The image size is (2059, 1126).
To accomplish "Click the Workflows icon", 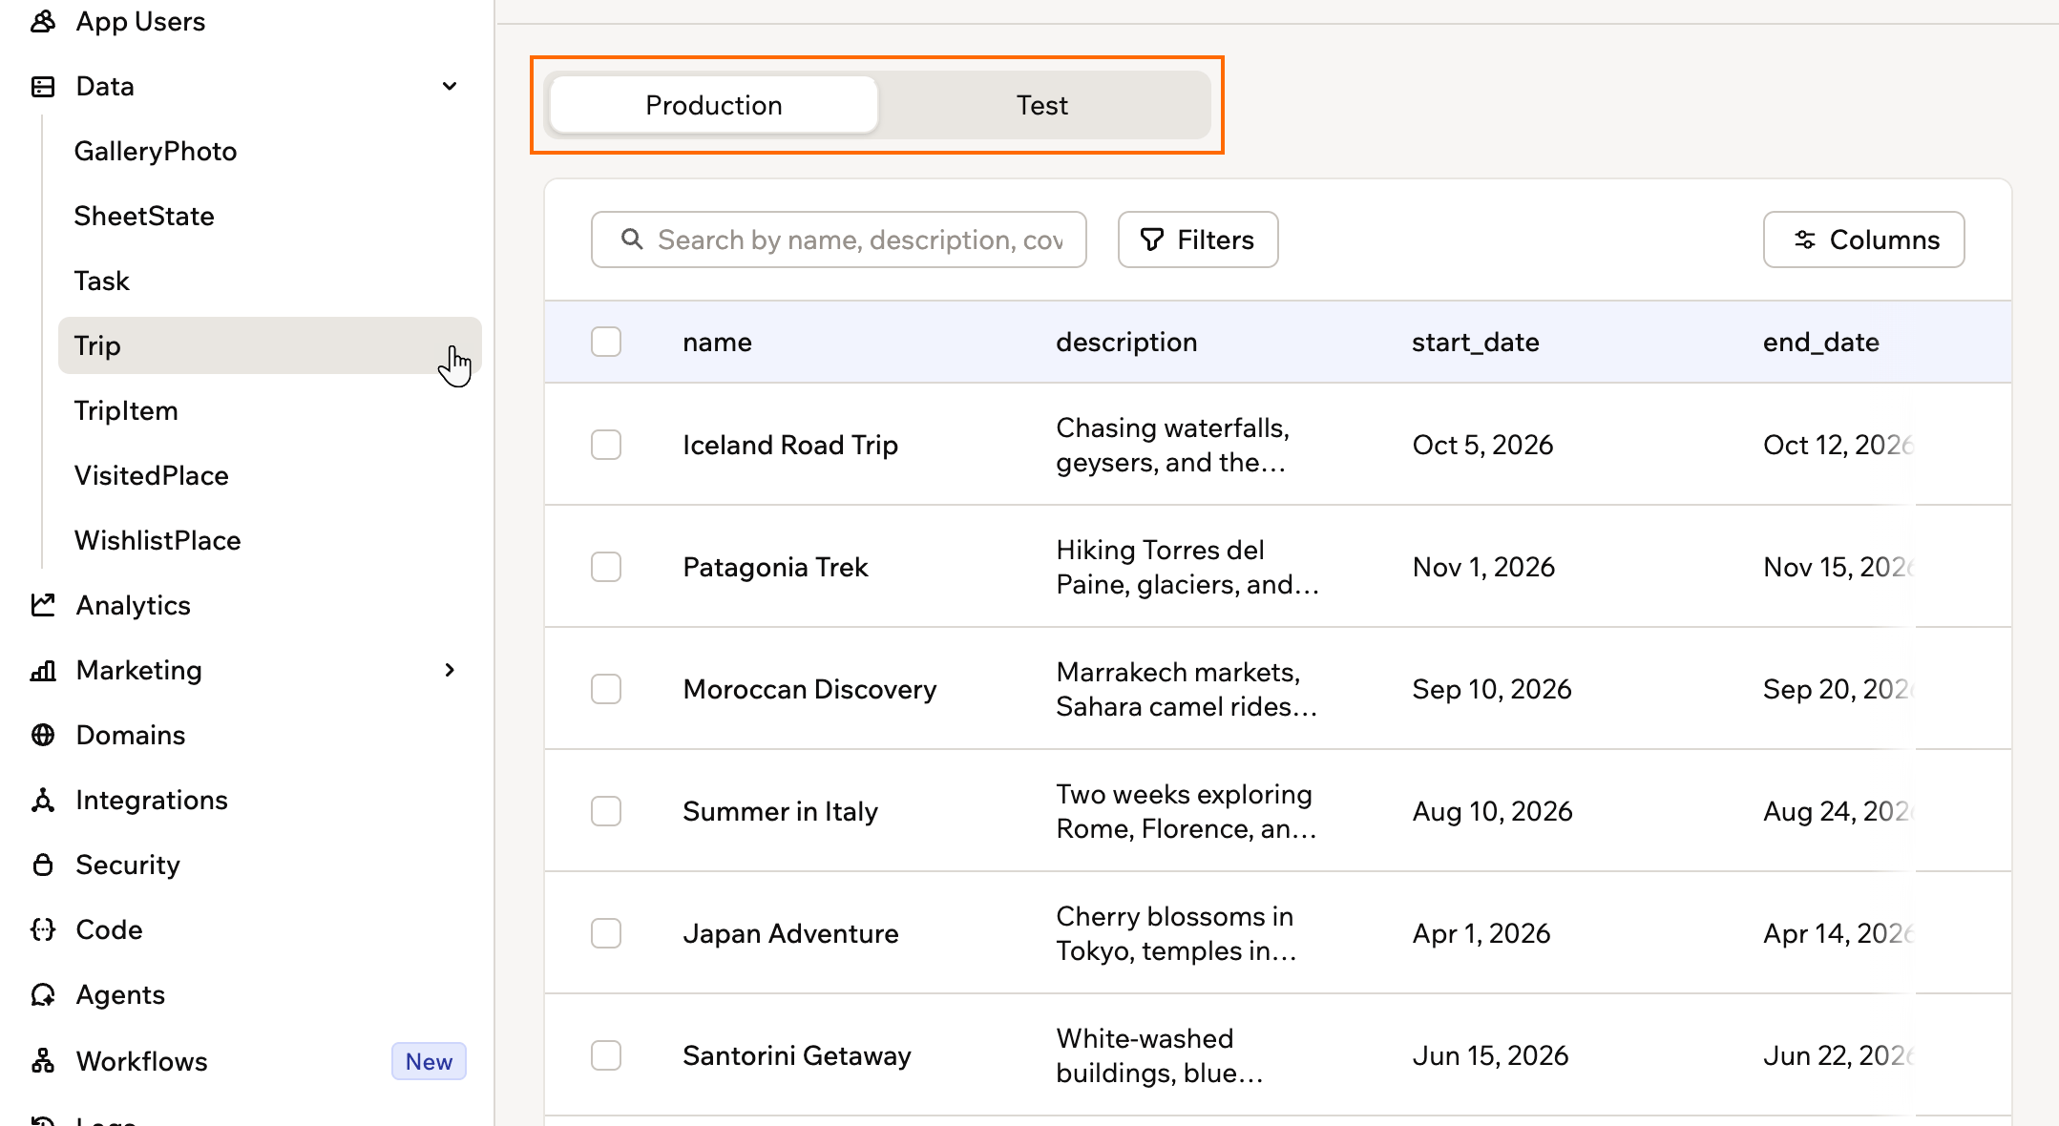I will [43, 1060].
